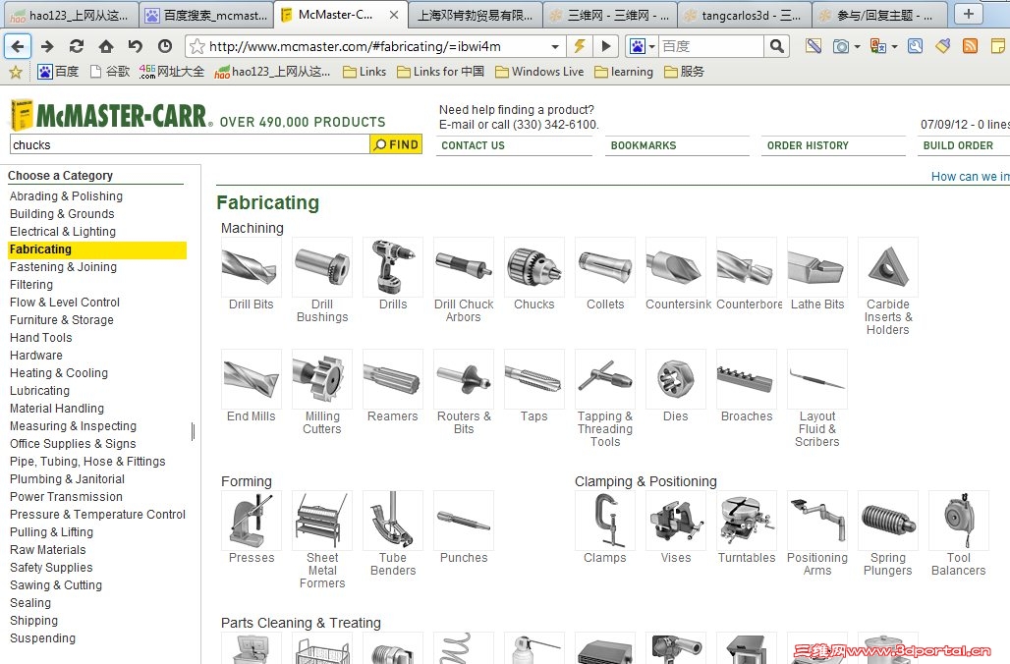Click the McMaster search box containing chucks
This screenshot has width=1010, height=664.
(x=190, y=145)
